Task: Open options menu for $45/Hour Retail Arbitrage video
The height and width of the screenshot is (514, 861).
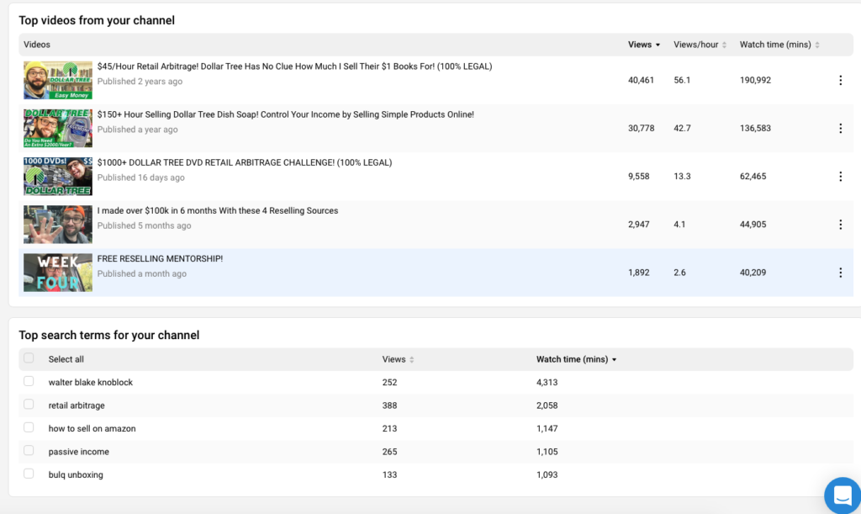Action: [840, 80]
